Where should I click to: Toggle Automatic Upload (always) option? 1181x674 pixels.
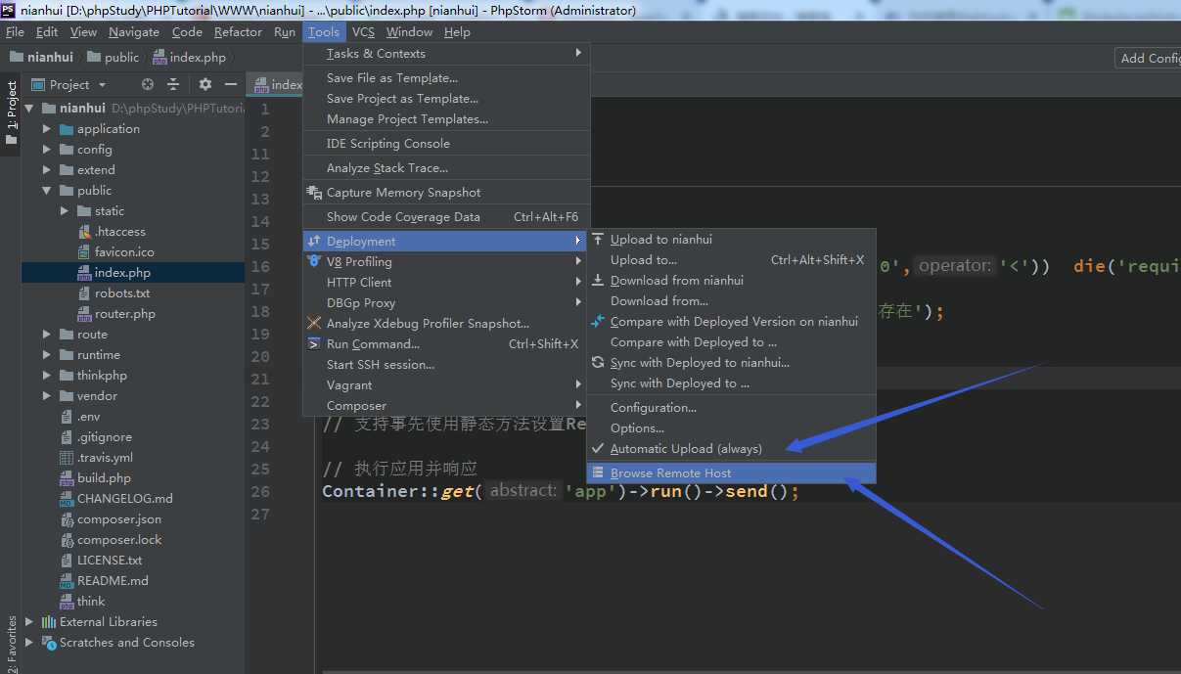[685, 449]
